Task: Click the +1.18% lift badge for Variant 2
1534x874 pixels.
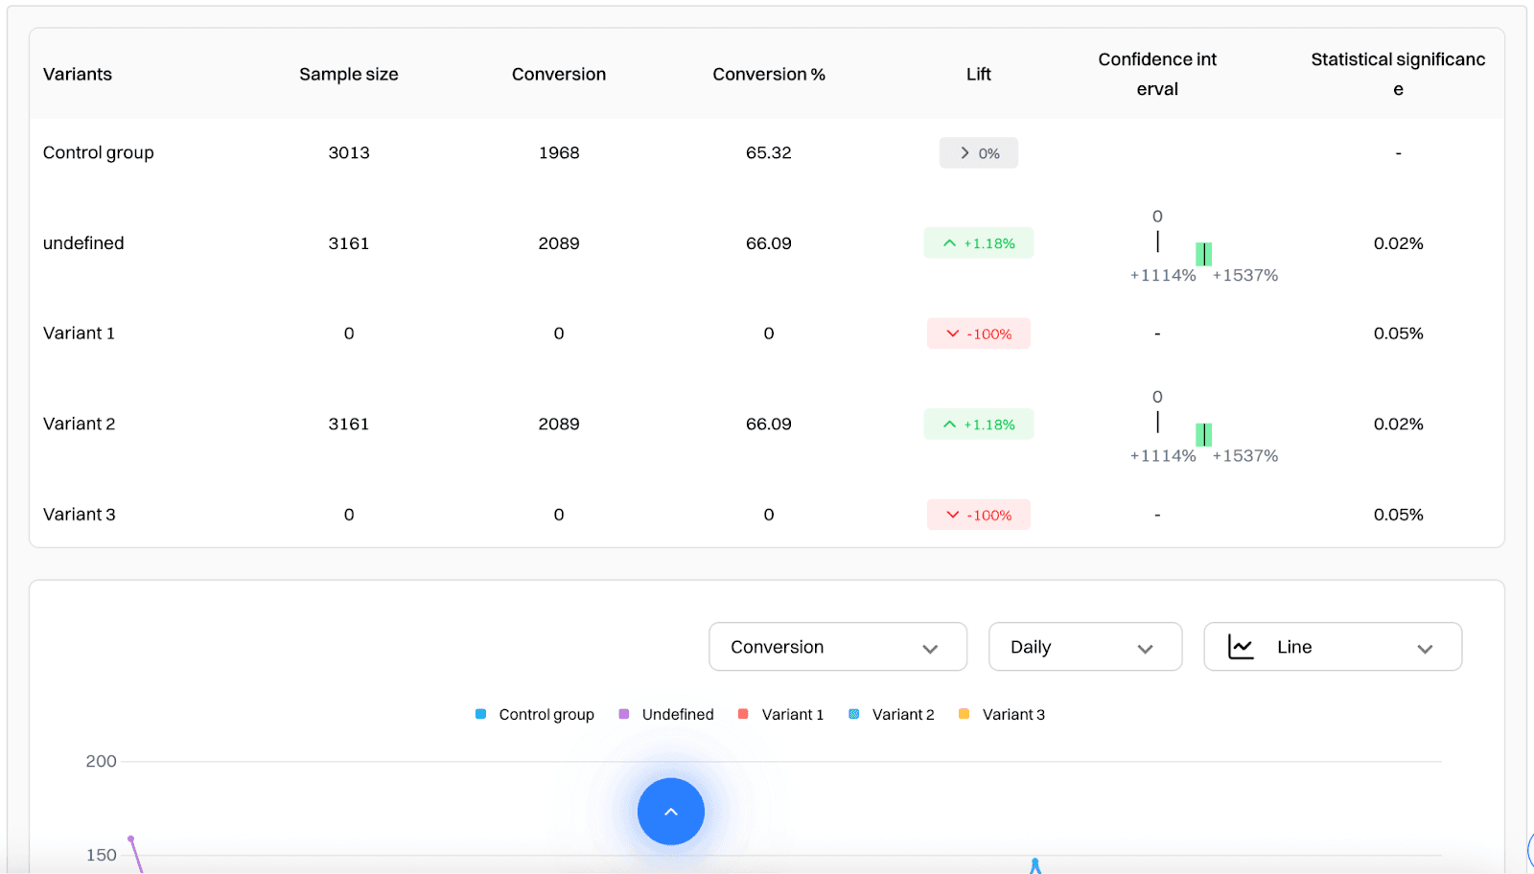Action: pos(978,424)
